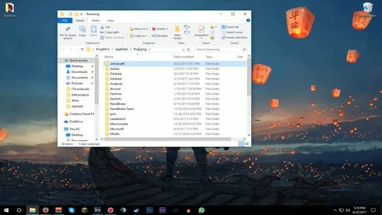Open Steam from the taskbar

coord(137,210)
